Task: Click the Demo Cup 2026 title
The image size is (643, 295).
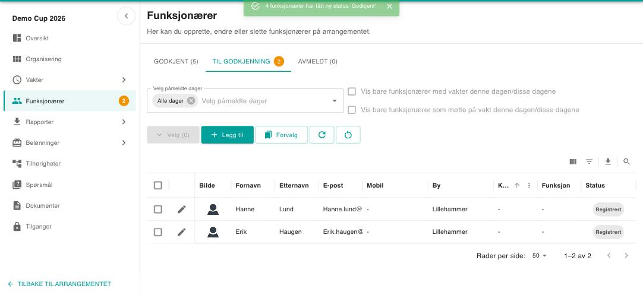Action: [39, 18]
